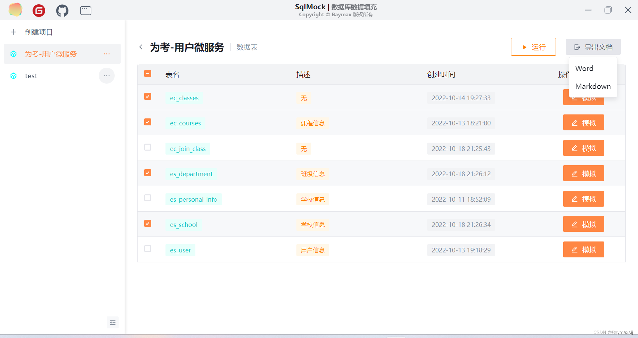Open the ec_classes table link

(x=184, y=98)
